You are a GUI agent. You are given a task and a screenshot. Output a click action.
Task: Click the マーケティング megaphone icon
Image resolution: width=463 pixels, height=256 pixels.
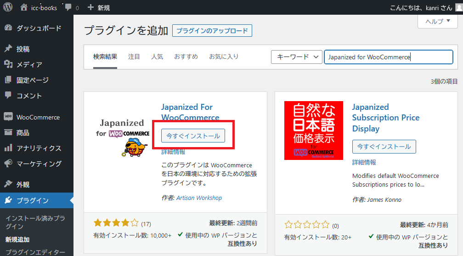(x=8, y=163)
